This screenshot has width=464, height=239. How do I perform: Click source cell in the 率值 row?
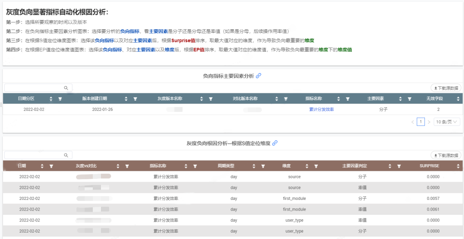(294, 187)
